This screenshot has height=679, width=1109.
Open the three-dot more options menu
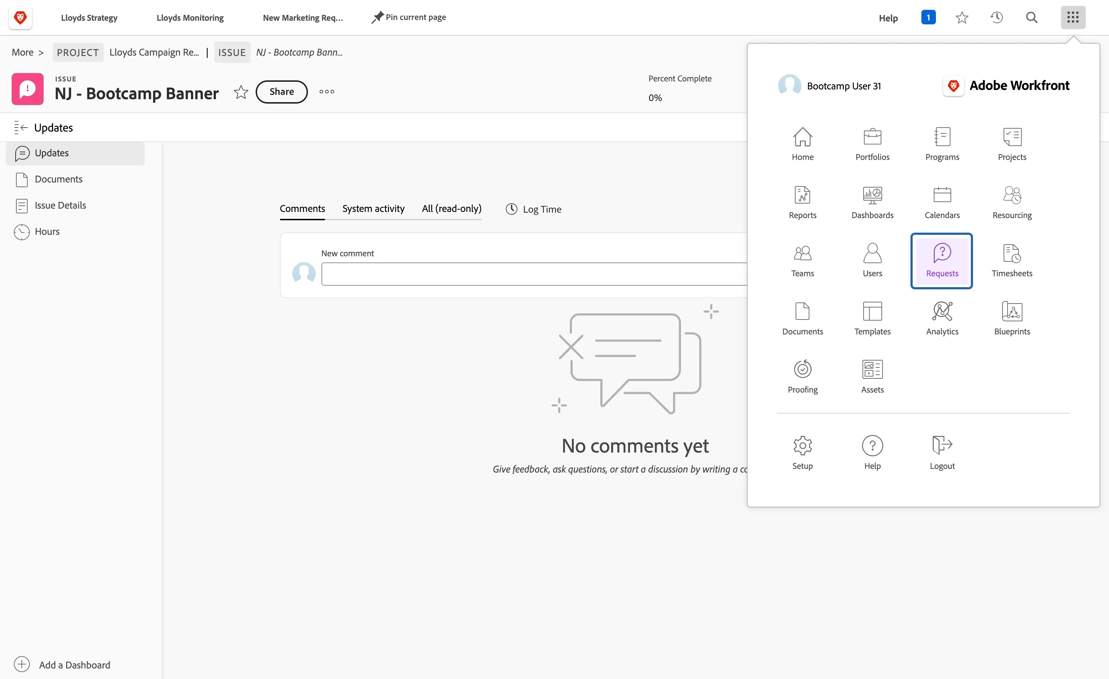click(327, 91)
